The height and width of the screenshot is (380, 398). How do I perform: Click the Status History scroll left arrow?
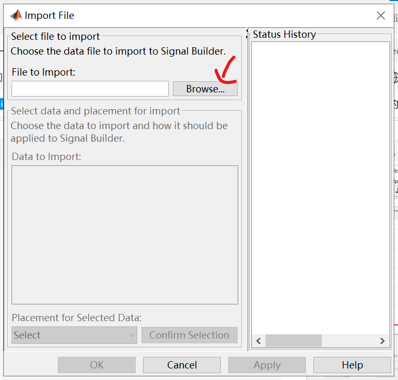(258, 341)
